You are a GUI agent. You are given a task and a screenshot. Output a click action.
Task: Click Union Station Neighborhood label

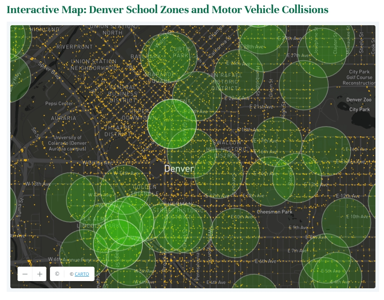point(94,64)
